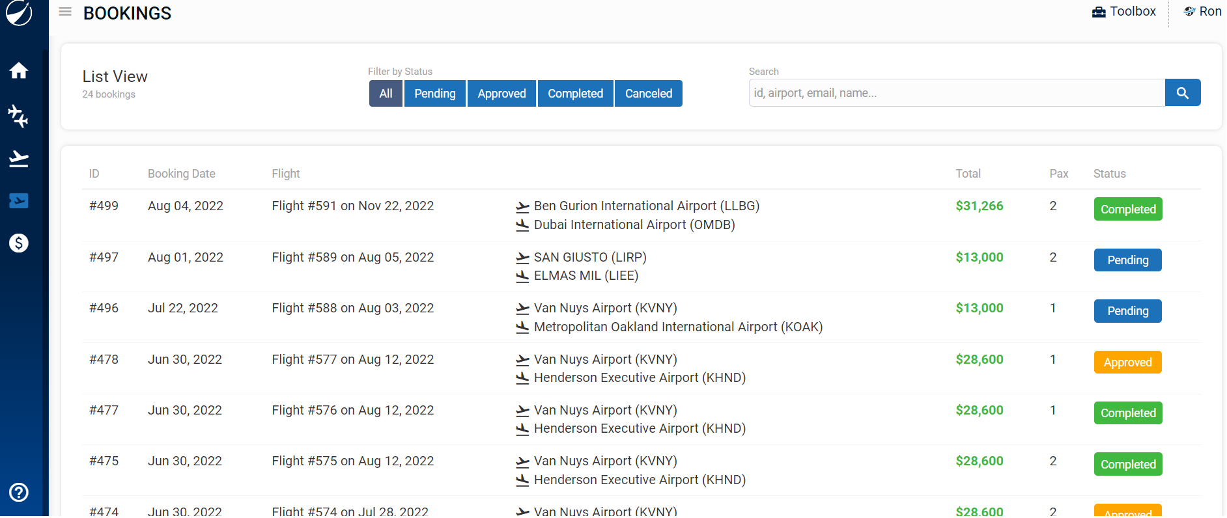The image size is (1227, 518).
Task: Click the Total column header
Action: point(968,174)
